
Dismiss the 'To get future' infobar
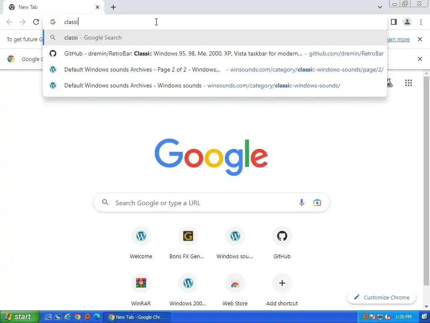[420, 39]
